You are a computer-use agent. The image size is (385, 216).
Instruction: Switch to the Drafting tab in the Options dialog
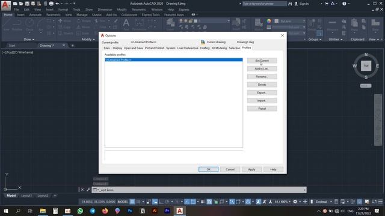205,48
